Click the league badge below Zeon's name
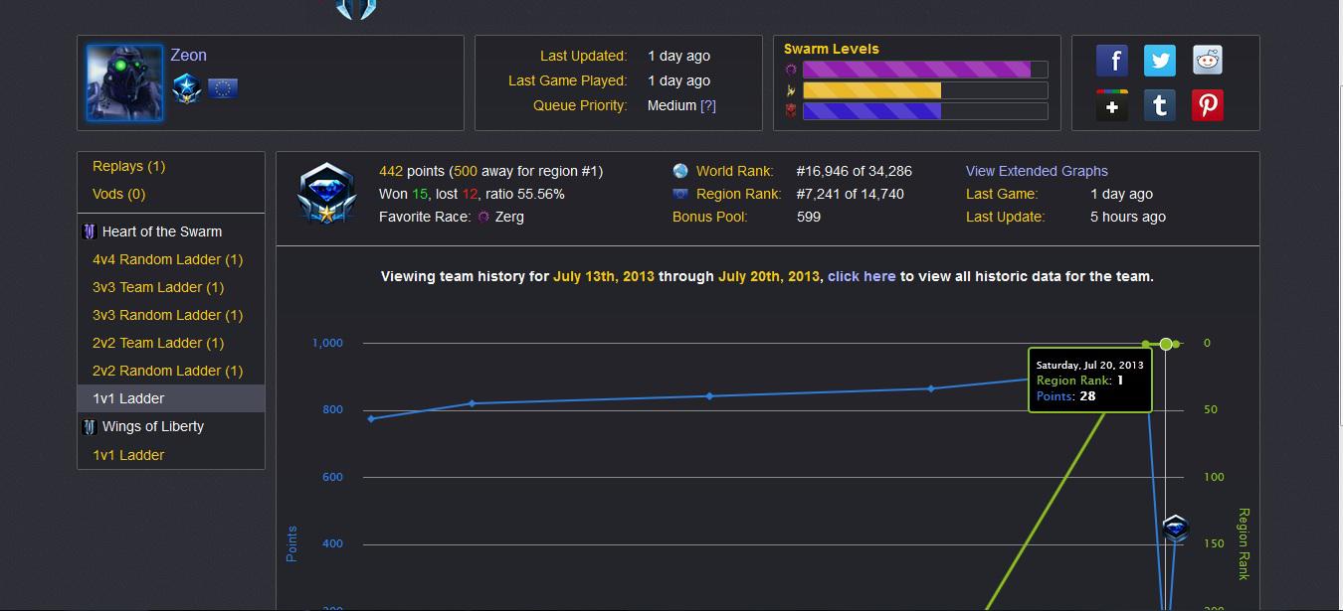This screenshot has height=611, width=1343. pos(187,88)
